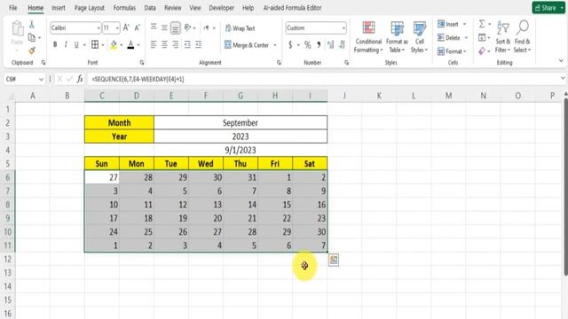Click the Fill Color paint bucket
Screen dimensions: 568x319
114,44
